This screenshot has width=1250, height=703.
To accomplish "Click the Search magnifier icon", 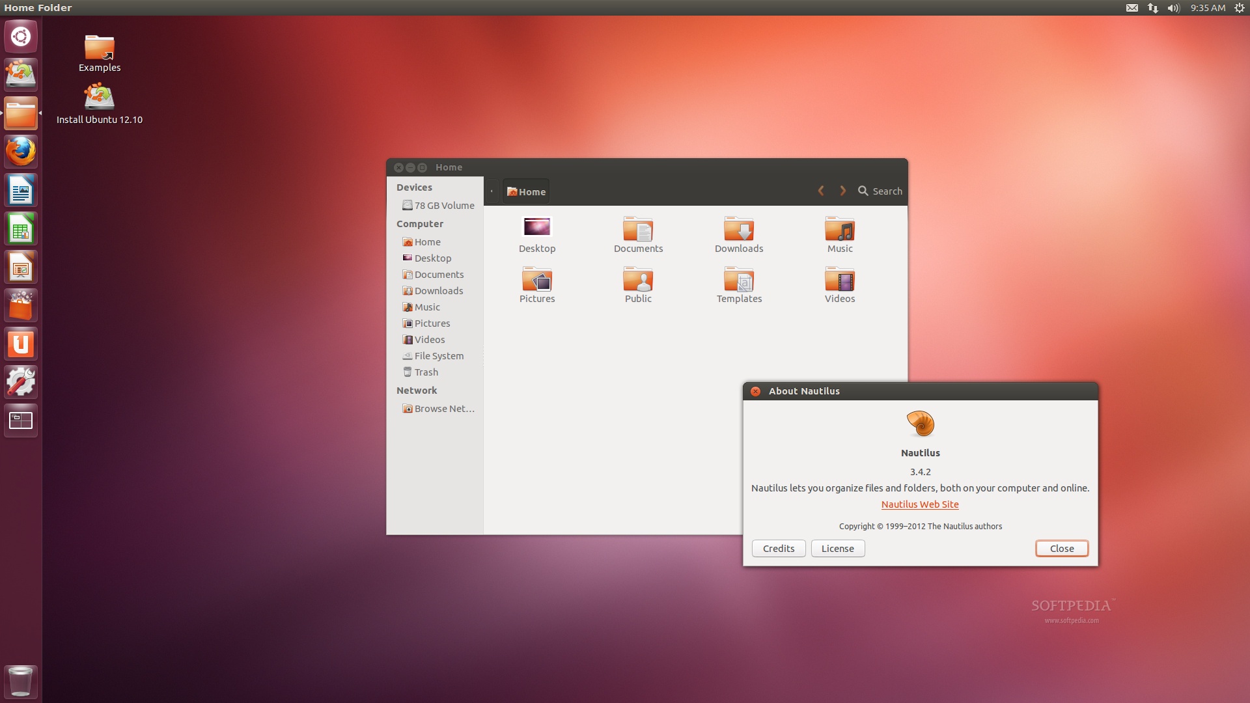I will tap(863, 191).
